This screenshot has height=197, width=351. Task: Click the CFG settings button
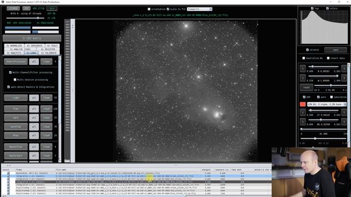[26, 9]
